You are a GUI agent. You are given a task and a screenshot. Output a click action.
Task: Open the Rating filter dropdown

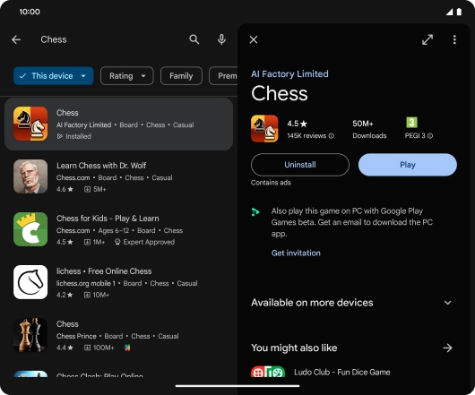pyautogui.click(x=127, y=76)
